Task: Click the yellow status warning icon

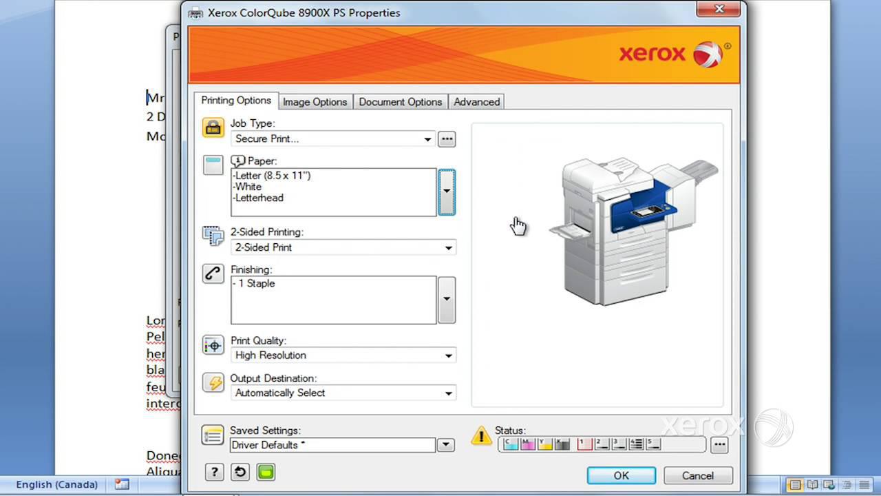Action: click(481, 435)
